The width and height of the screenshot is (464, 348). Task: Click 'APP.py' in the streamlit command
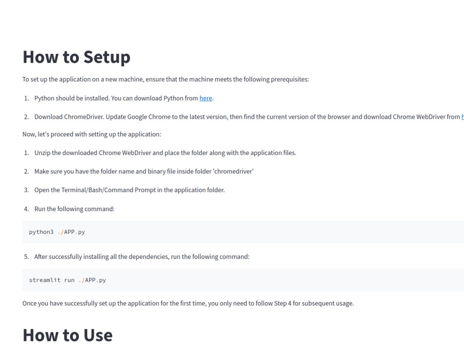pyautogui.click(x=96, y=280)
